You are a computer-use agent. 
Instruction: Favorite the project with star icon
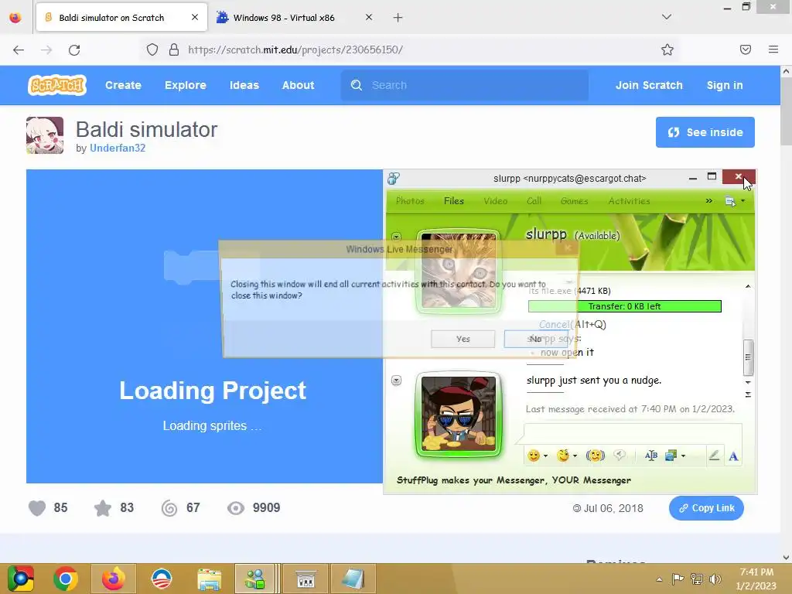pyautogui.click(x=103, y=508)
